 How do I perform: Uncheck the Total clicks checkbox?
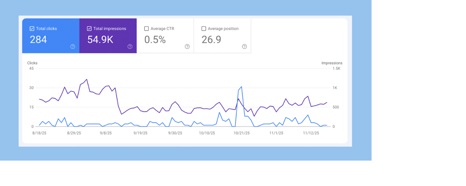tap(32, 29)
